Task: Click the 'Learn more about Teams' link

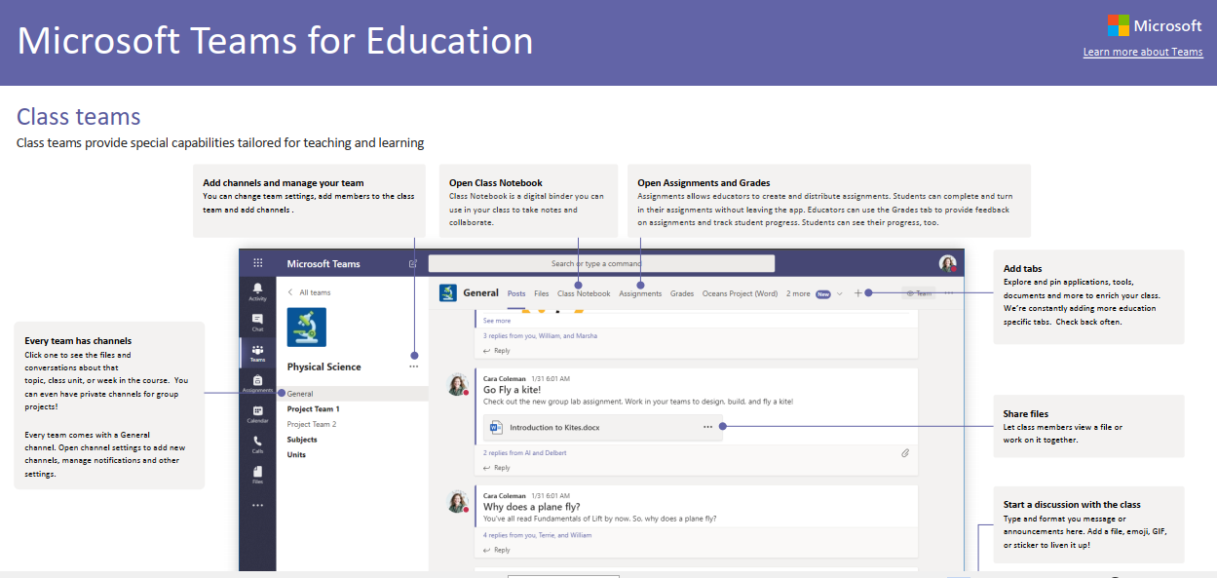Action: 1142,53
